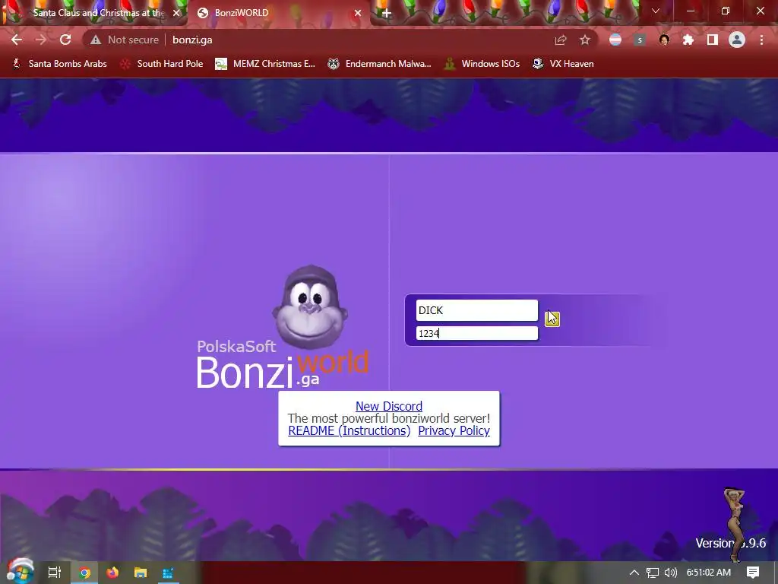Open volume control in tray

(670, 573)
